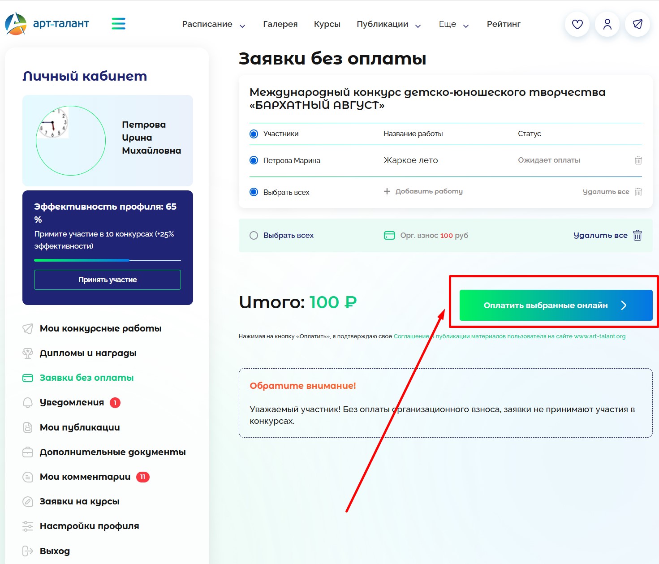Image resolution: width=659 pixels, height=564 pixels.
Task: Click the арт-талант logo
Action: 47,24
